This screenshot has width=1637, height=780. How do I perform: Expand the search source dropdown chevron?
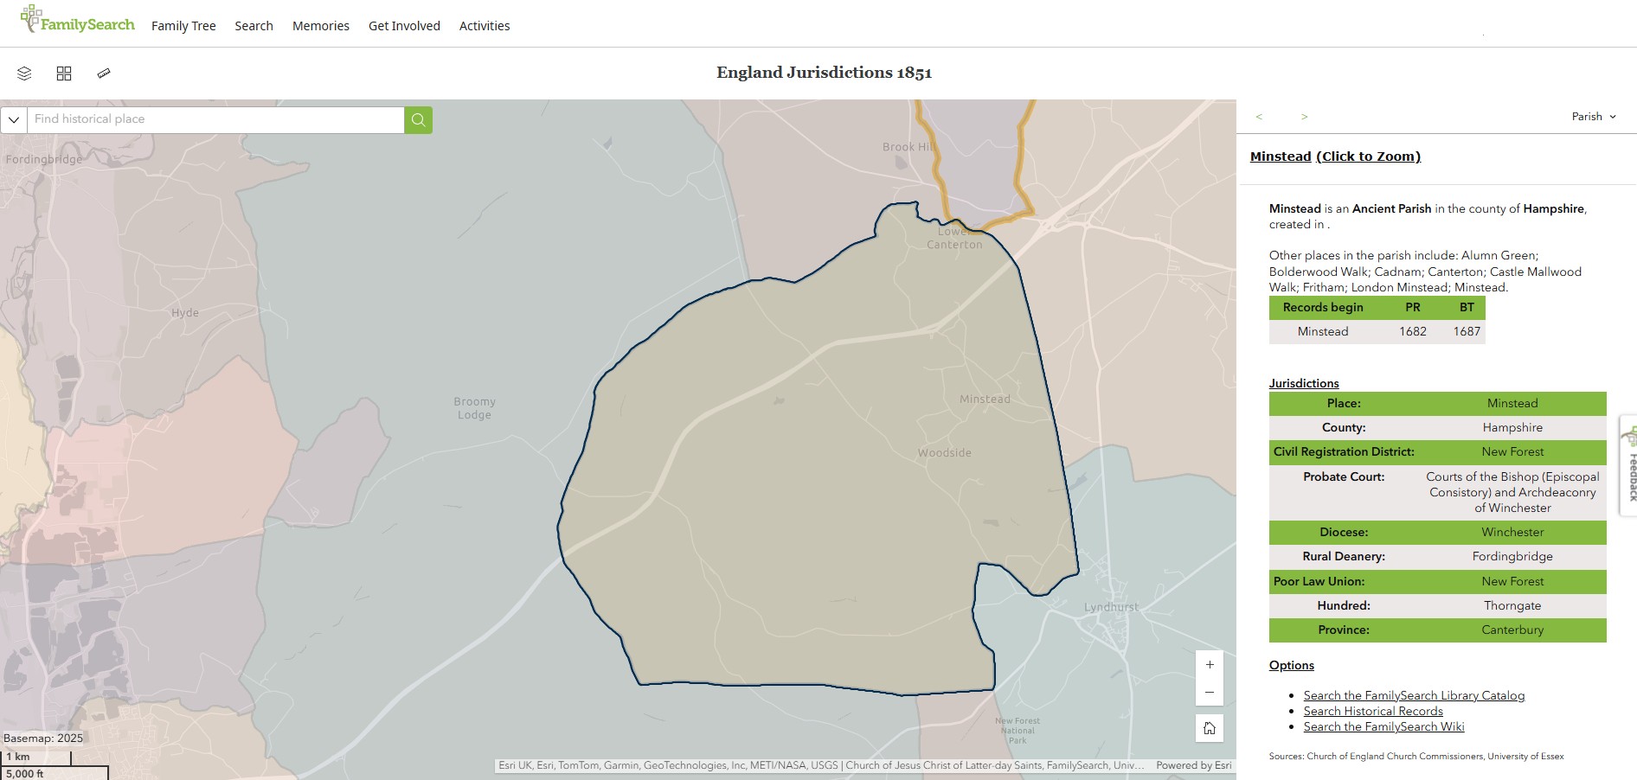(14, 119)
